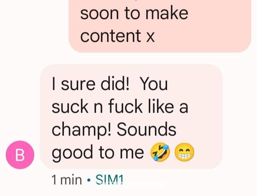
Task: Click the text 'I sure did!'
Action: click(91, 84)
